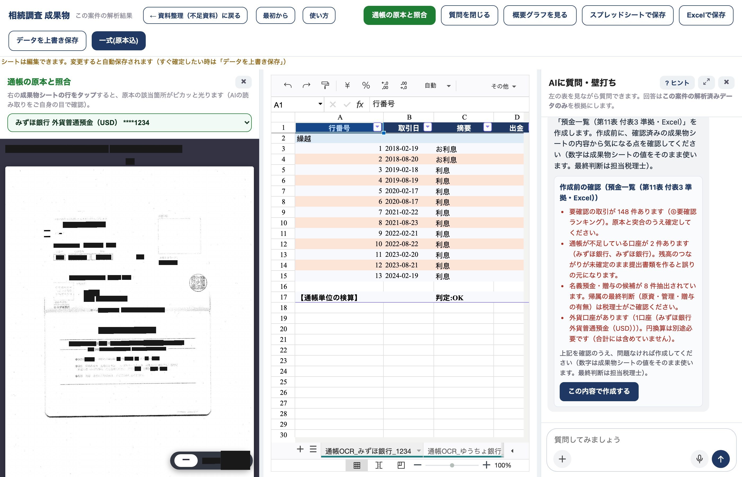Image resolution: width=742 pixels, height=477 pixels.
Task: Focus the 質問してみましょう input field
Action: click(641, 440)
